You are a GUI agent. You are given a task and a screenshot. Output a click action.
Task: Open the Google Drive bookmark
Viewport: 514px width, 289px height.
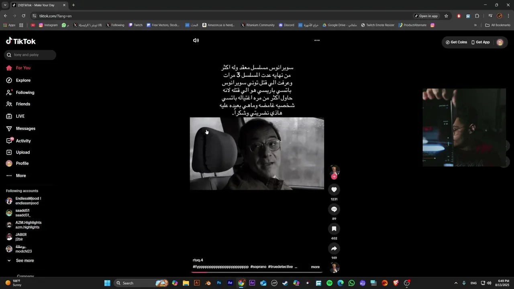(x=339, y=25)
